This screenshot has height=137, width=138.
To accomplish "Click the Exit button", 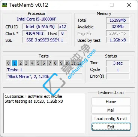I will tap(111, 127).
